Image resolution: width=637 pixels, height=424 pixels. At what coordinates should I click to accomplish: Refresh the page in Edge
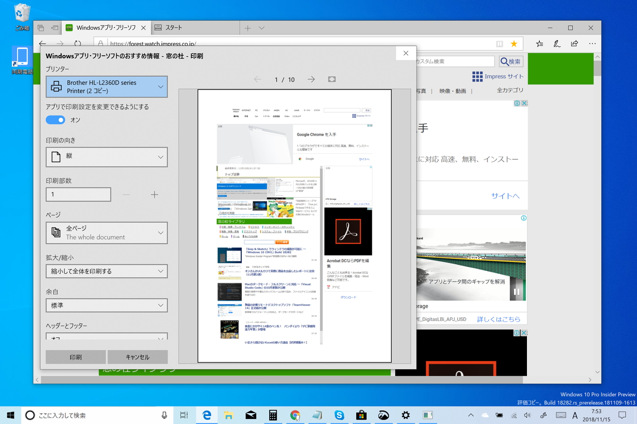[x=78, y=44]
